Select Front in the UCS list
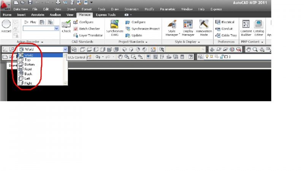304x171 pixels. (40, 69)
